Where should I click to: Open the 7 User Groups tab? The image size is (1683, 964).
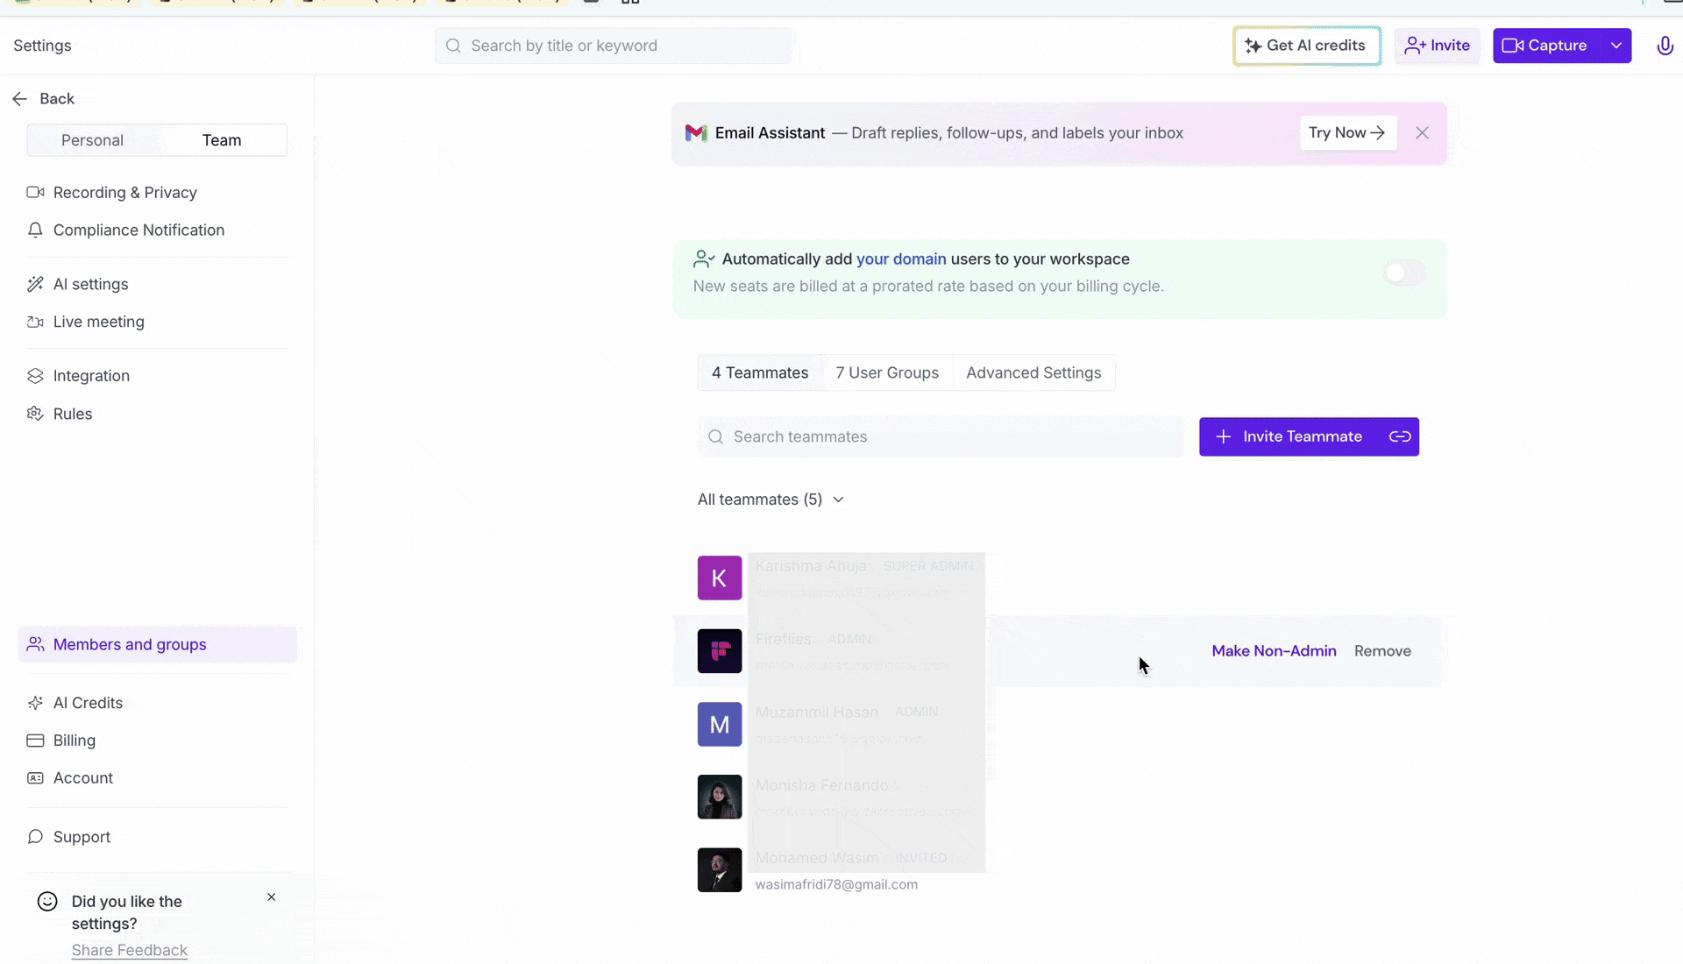[887, 372]
